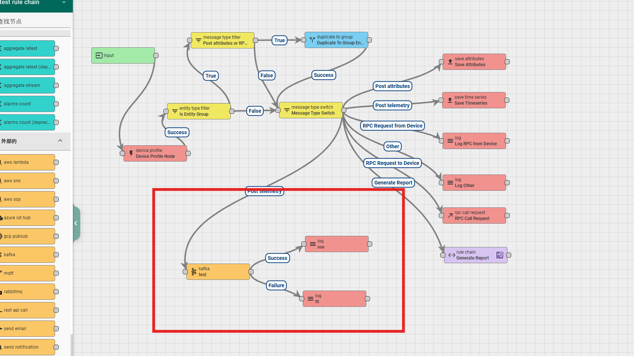This screenshot has width=634, height=356.
Task: Collapse the left node library panel
Action: point(76,223)
